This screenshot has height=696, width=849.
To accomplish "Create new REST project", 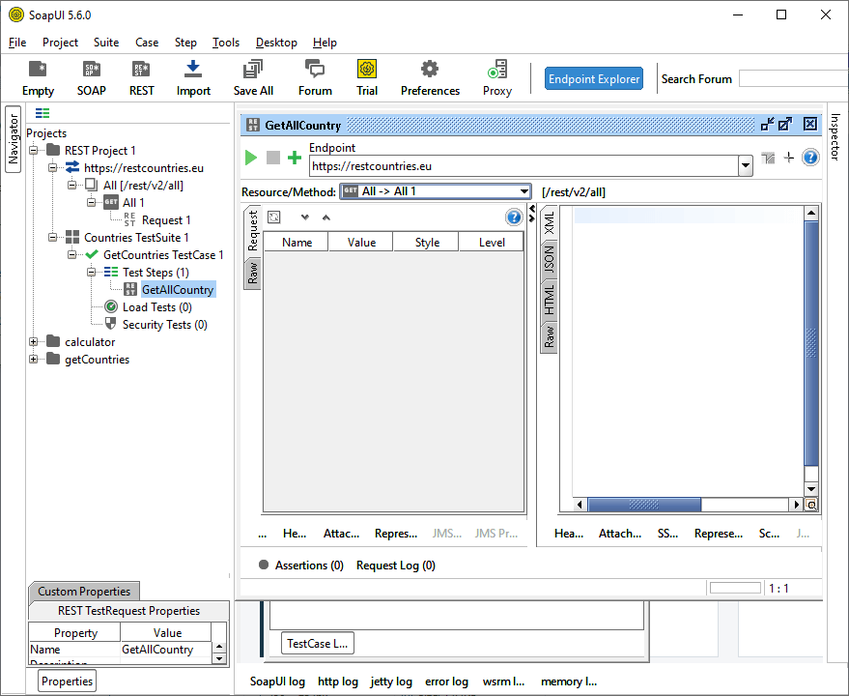I will pyautogui.click(x=141, y=78).
